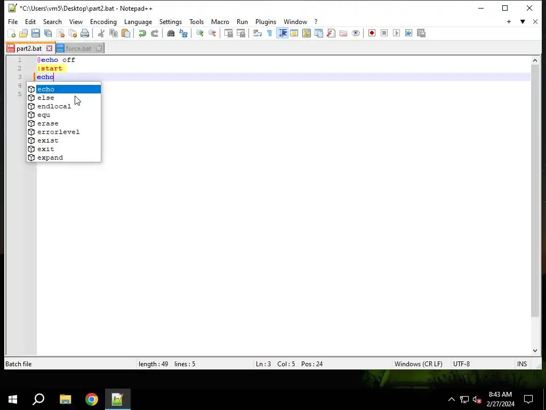Click the editor scrollbar down arrow
546x410 pixels.
(x=535, y=351)
